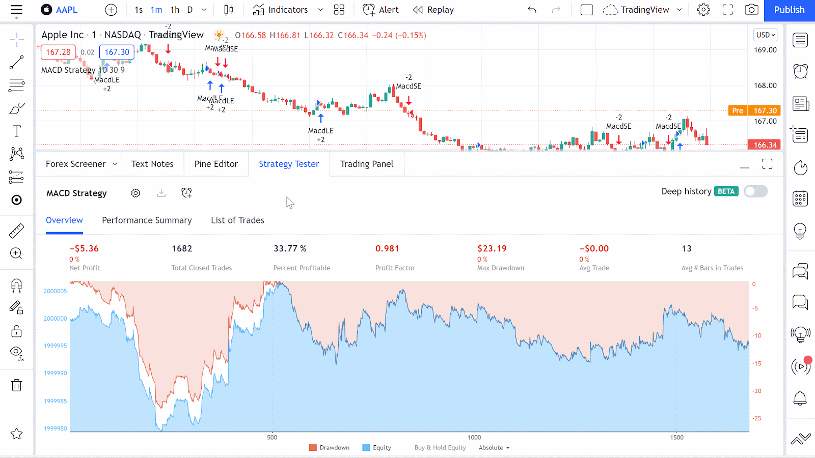Maximize the Strategy Tester panel
Image resolution: width=815 pixels, height=458 pixels.
767,164
